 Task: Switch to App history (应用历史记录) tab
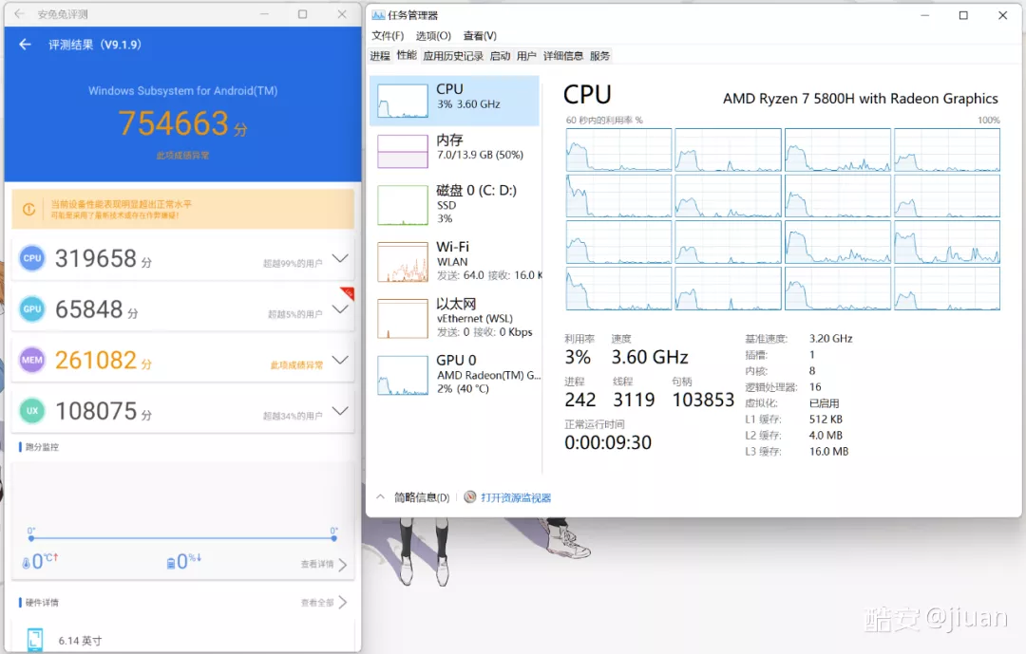pos(453,56)
